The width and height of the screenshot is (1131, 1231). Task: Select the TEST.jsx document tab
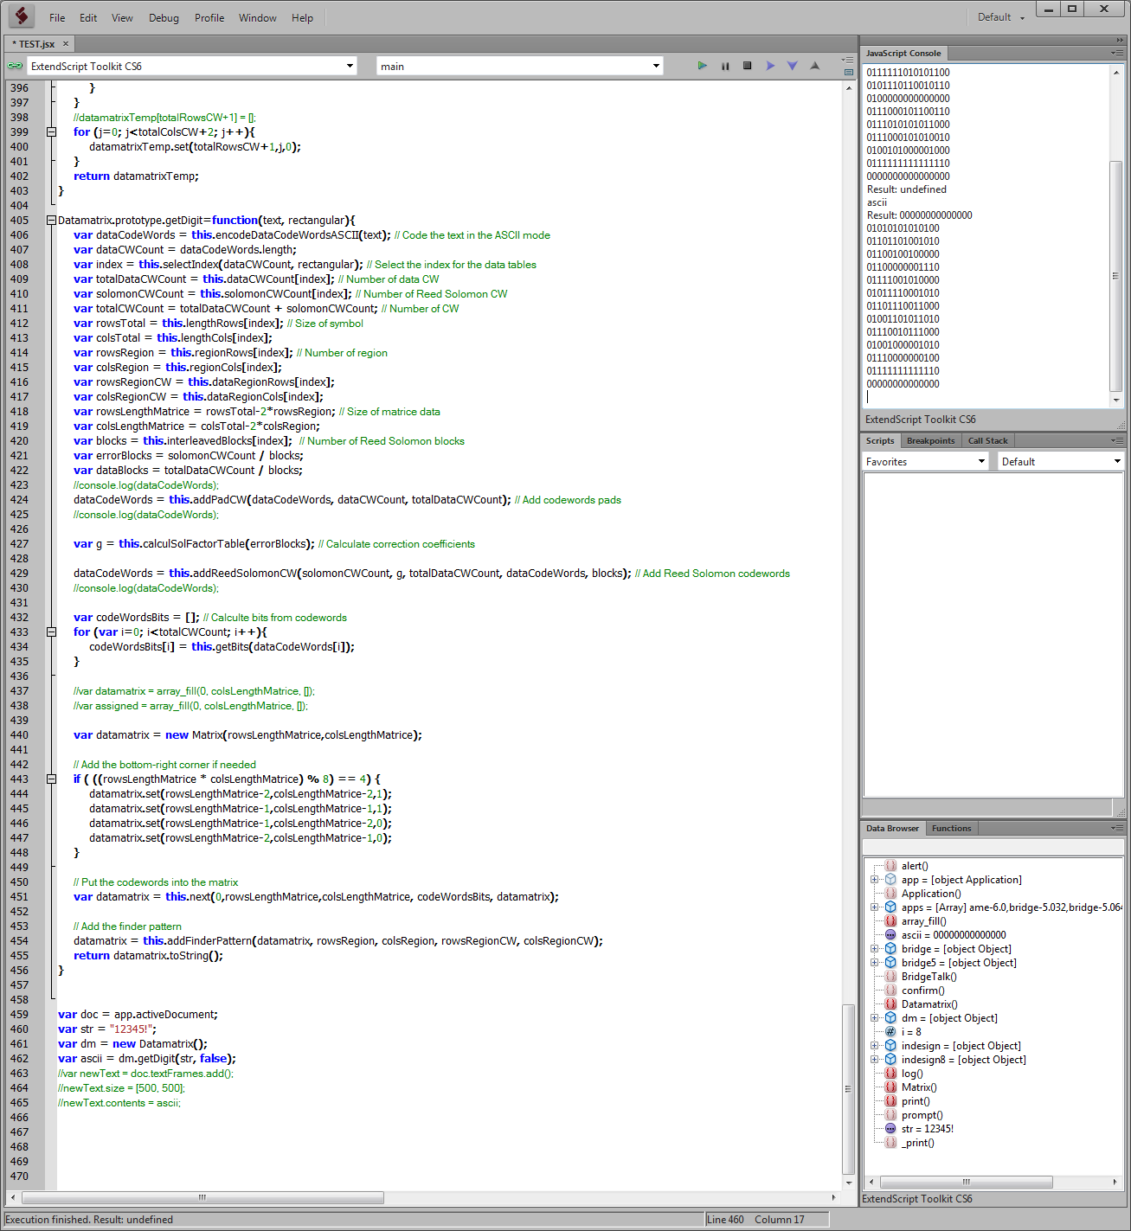coord(35,43)
